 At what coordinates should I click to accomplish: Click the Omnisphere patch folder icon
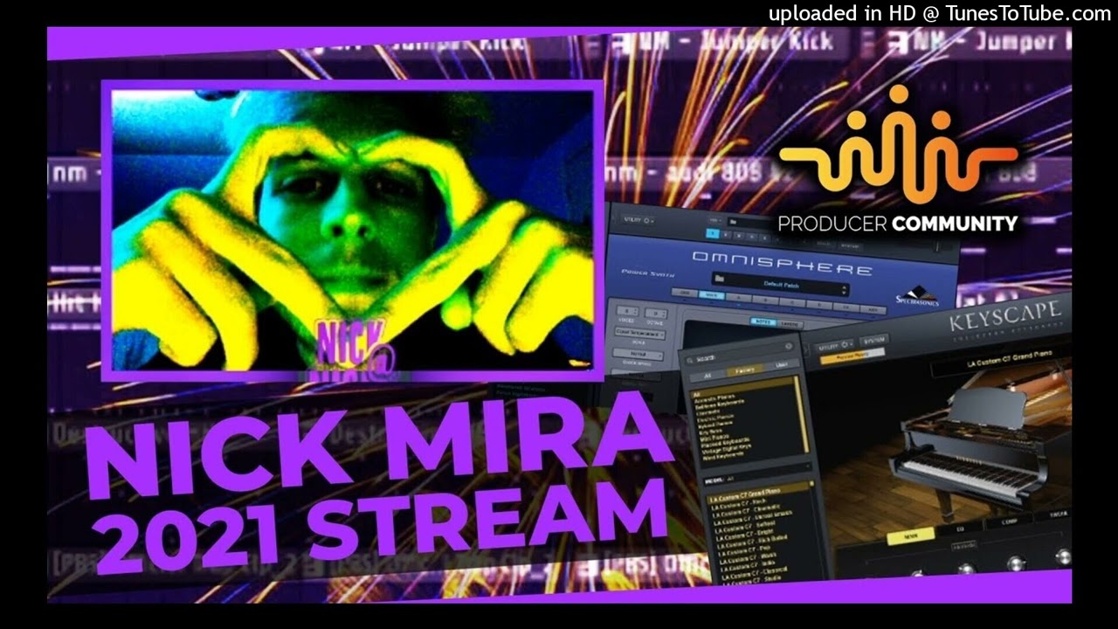(x=719, y=279)
